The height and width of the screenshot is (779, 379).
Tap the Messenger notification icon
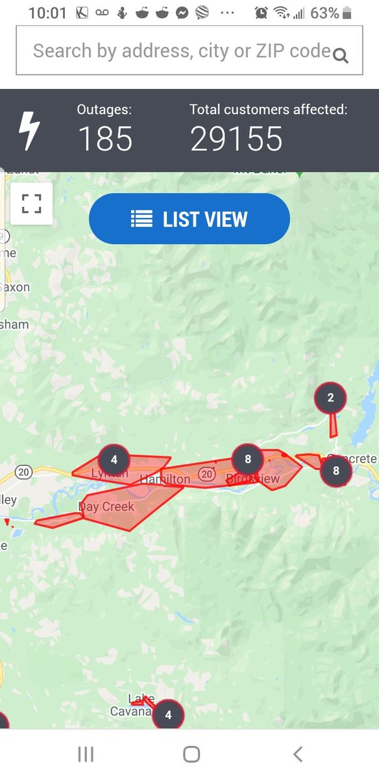point(182,12)
